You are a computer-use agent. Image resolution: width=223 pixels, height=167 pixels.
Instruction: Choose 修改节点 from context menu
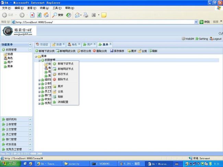[65, 74]
